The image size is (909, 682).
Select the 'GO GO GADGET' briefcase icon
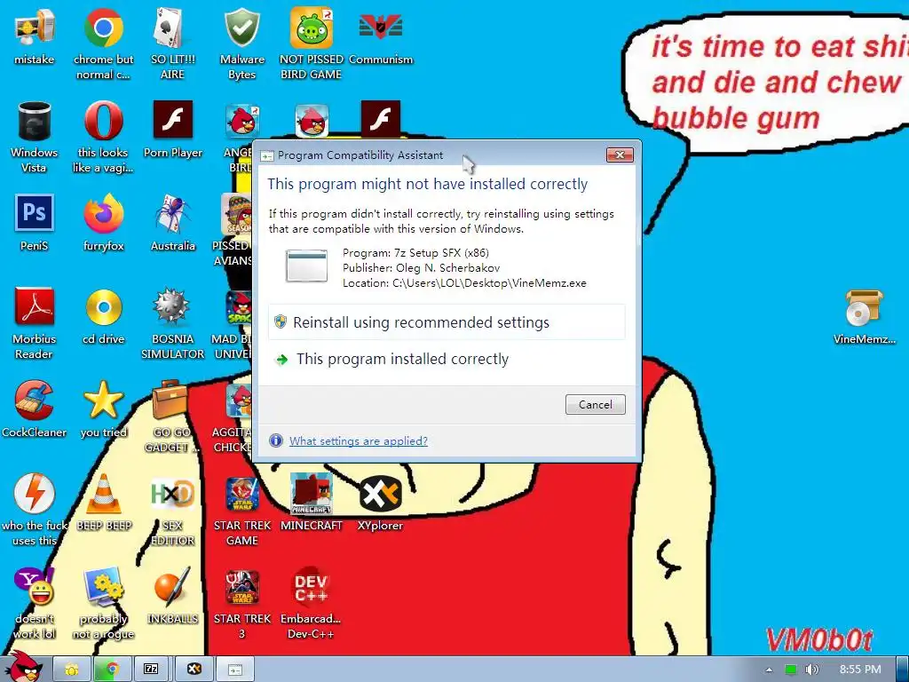click(x=171, y=417)
